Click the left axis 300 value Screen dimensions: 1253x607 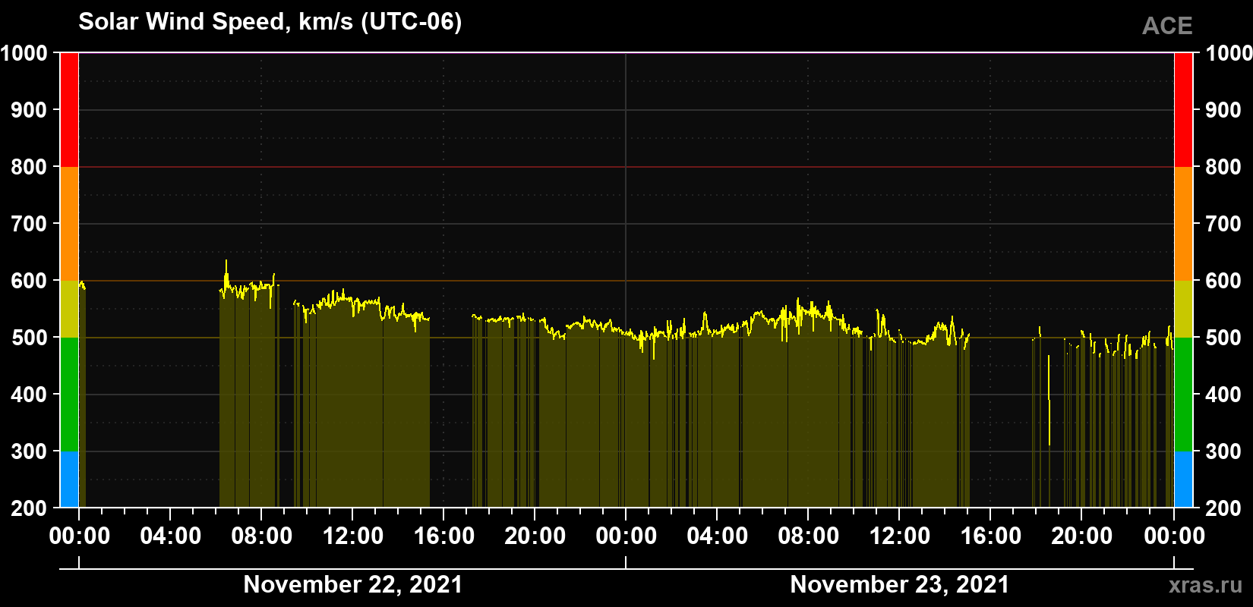point(30,451)
